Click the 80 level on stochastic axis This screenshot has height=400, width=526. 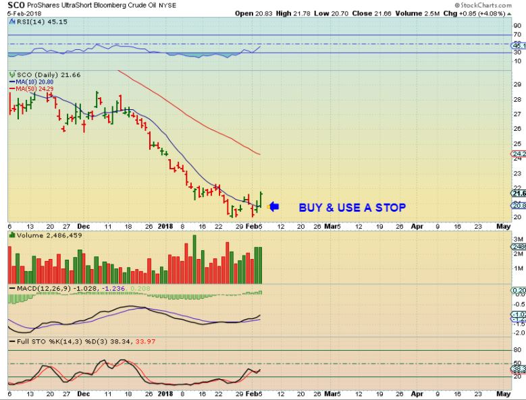[517, 350]
